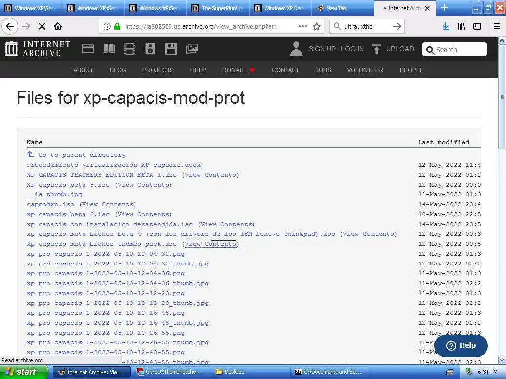Open xp pro capacis 1-2022-05-10-12-04-32.png
Screen dimensions: 506x379
tap(106, 254)
